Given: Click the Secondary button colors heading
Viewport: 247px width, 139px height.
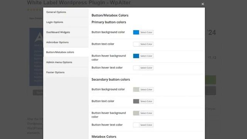Looking at the screenshot, I should tap(111, 80).
